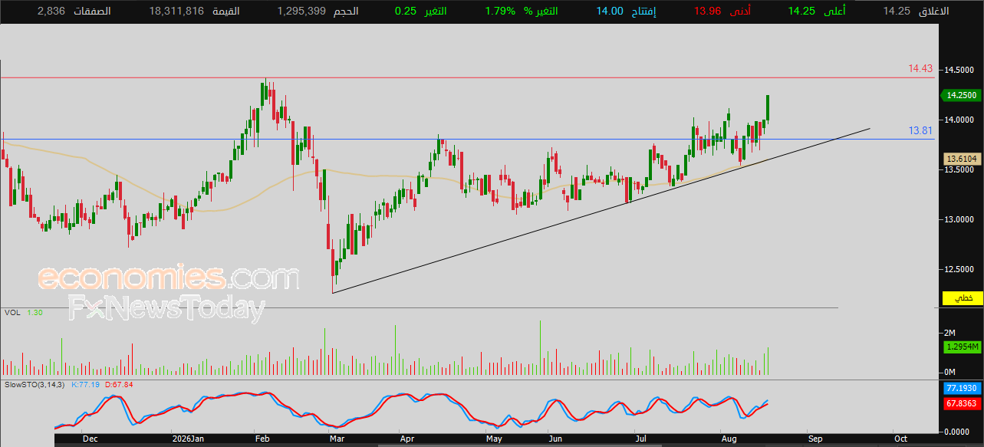Click the economies.com watermark
This screenshot has height=447, width=984.
[169, 277]
